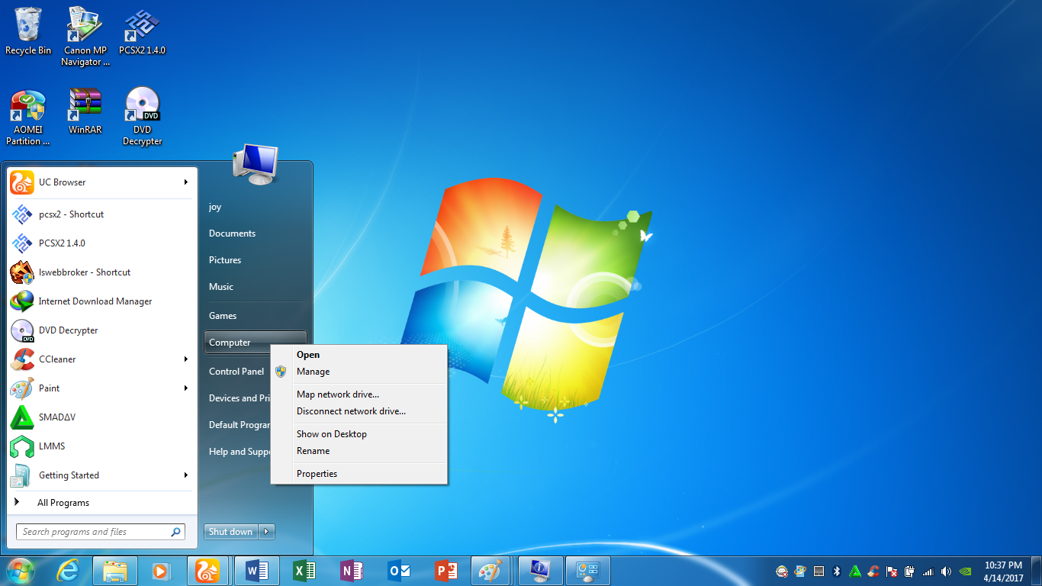Expand the Getting Started submenu arrow
This screenshot has height=586, width=1042.
point(186,475)
